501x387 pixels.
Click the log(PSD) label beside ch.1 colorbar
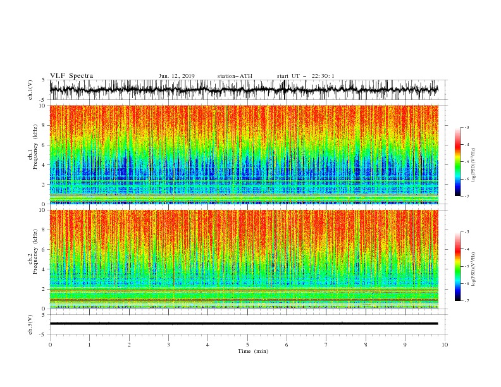[x=473, y=165]
